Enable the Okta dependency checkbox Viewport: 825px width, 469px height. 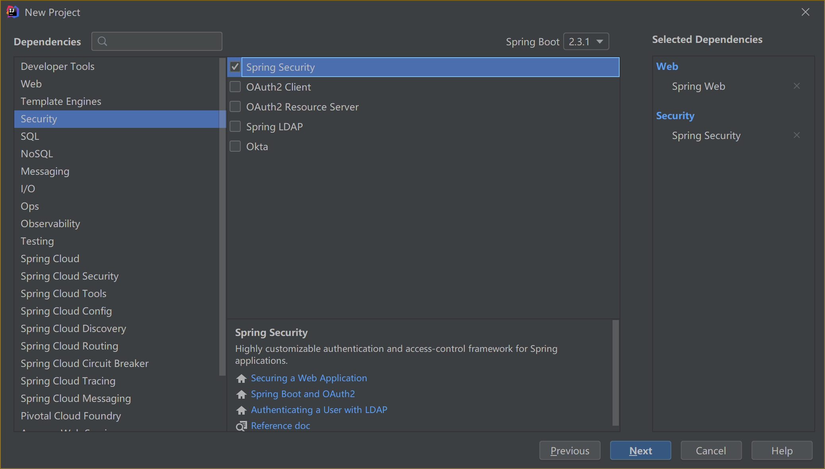[235, 146]
